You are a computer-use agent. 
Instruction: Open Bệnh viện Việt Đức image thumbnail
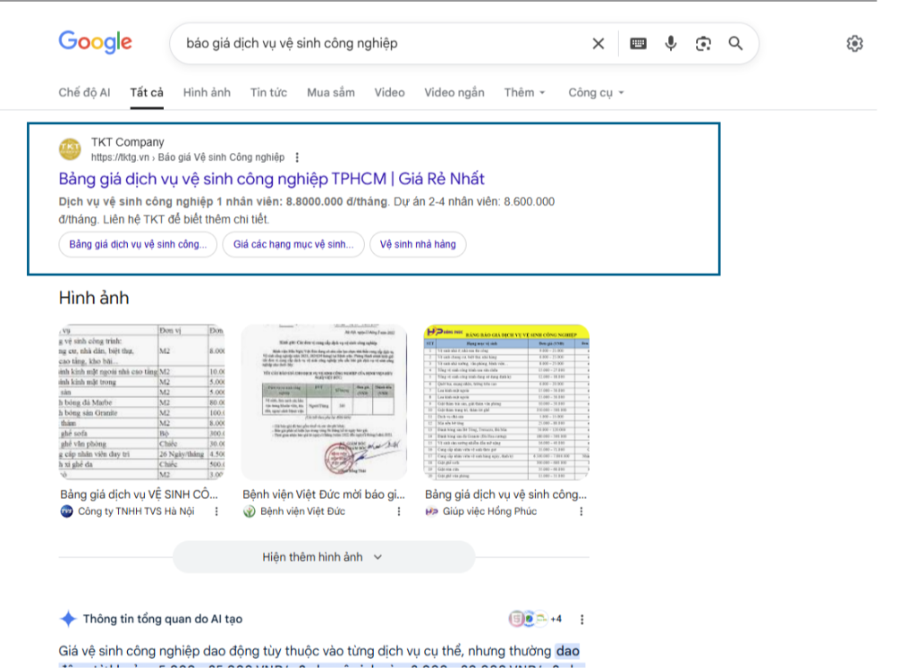click(324, 402)
